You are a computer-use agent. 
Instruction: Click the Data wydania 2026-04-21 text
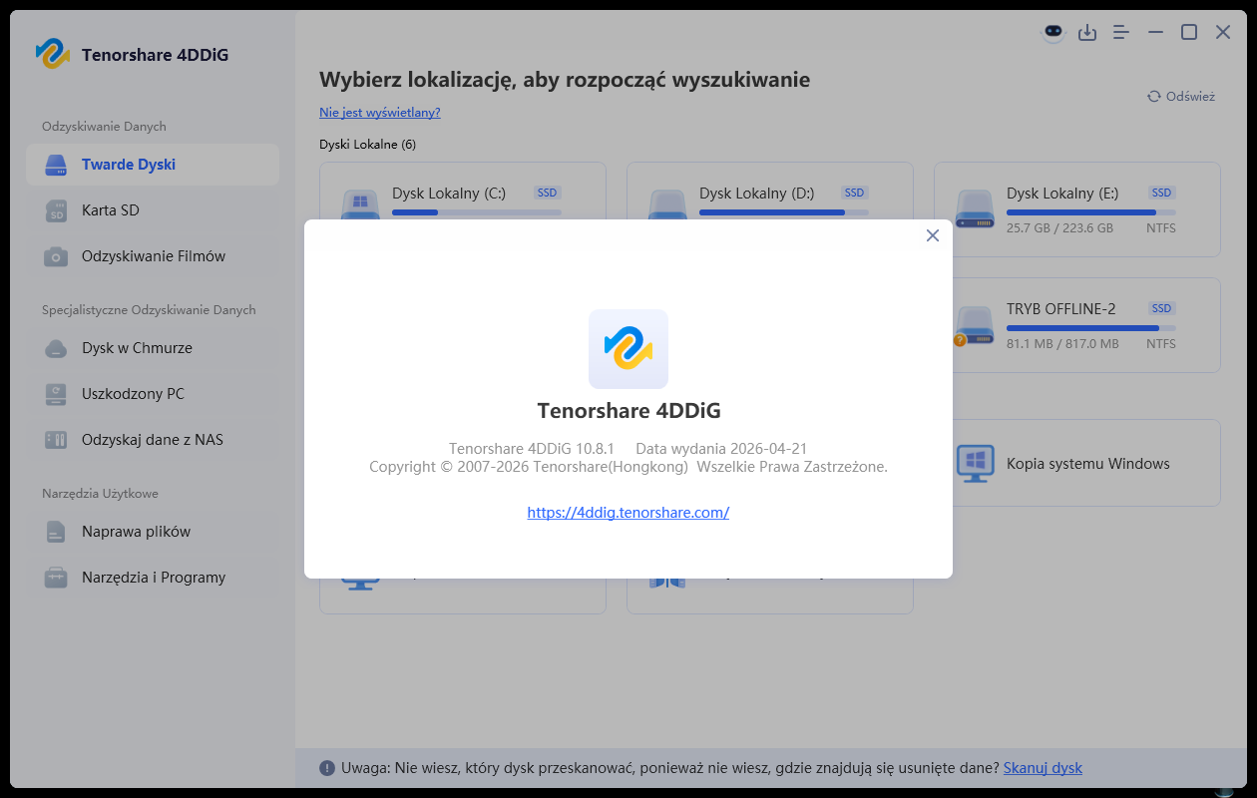click(721, 449)
